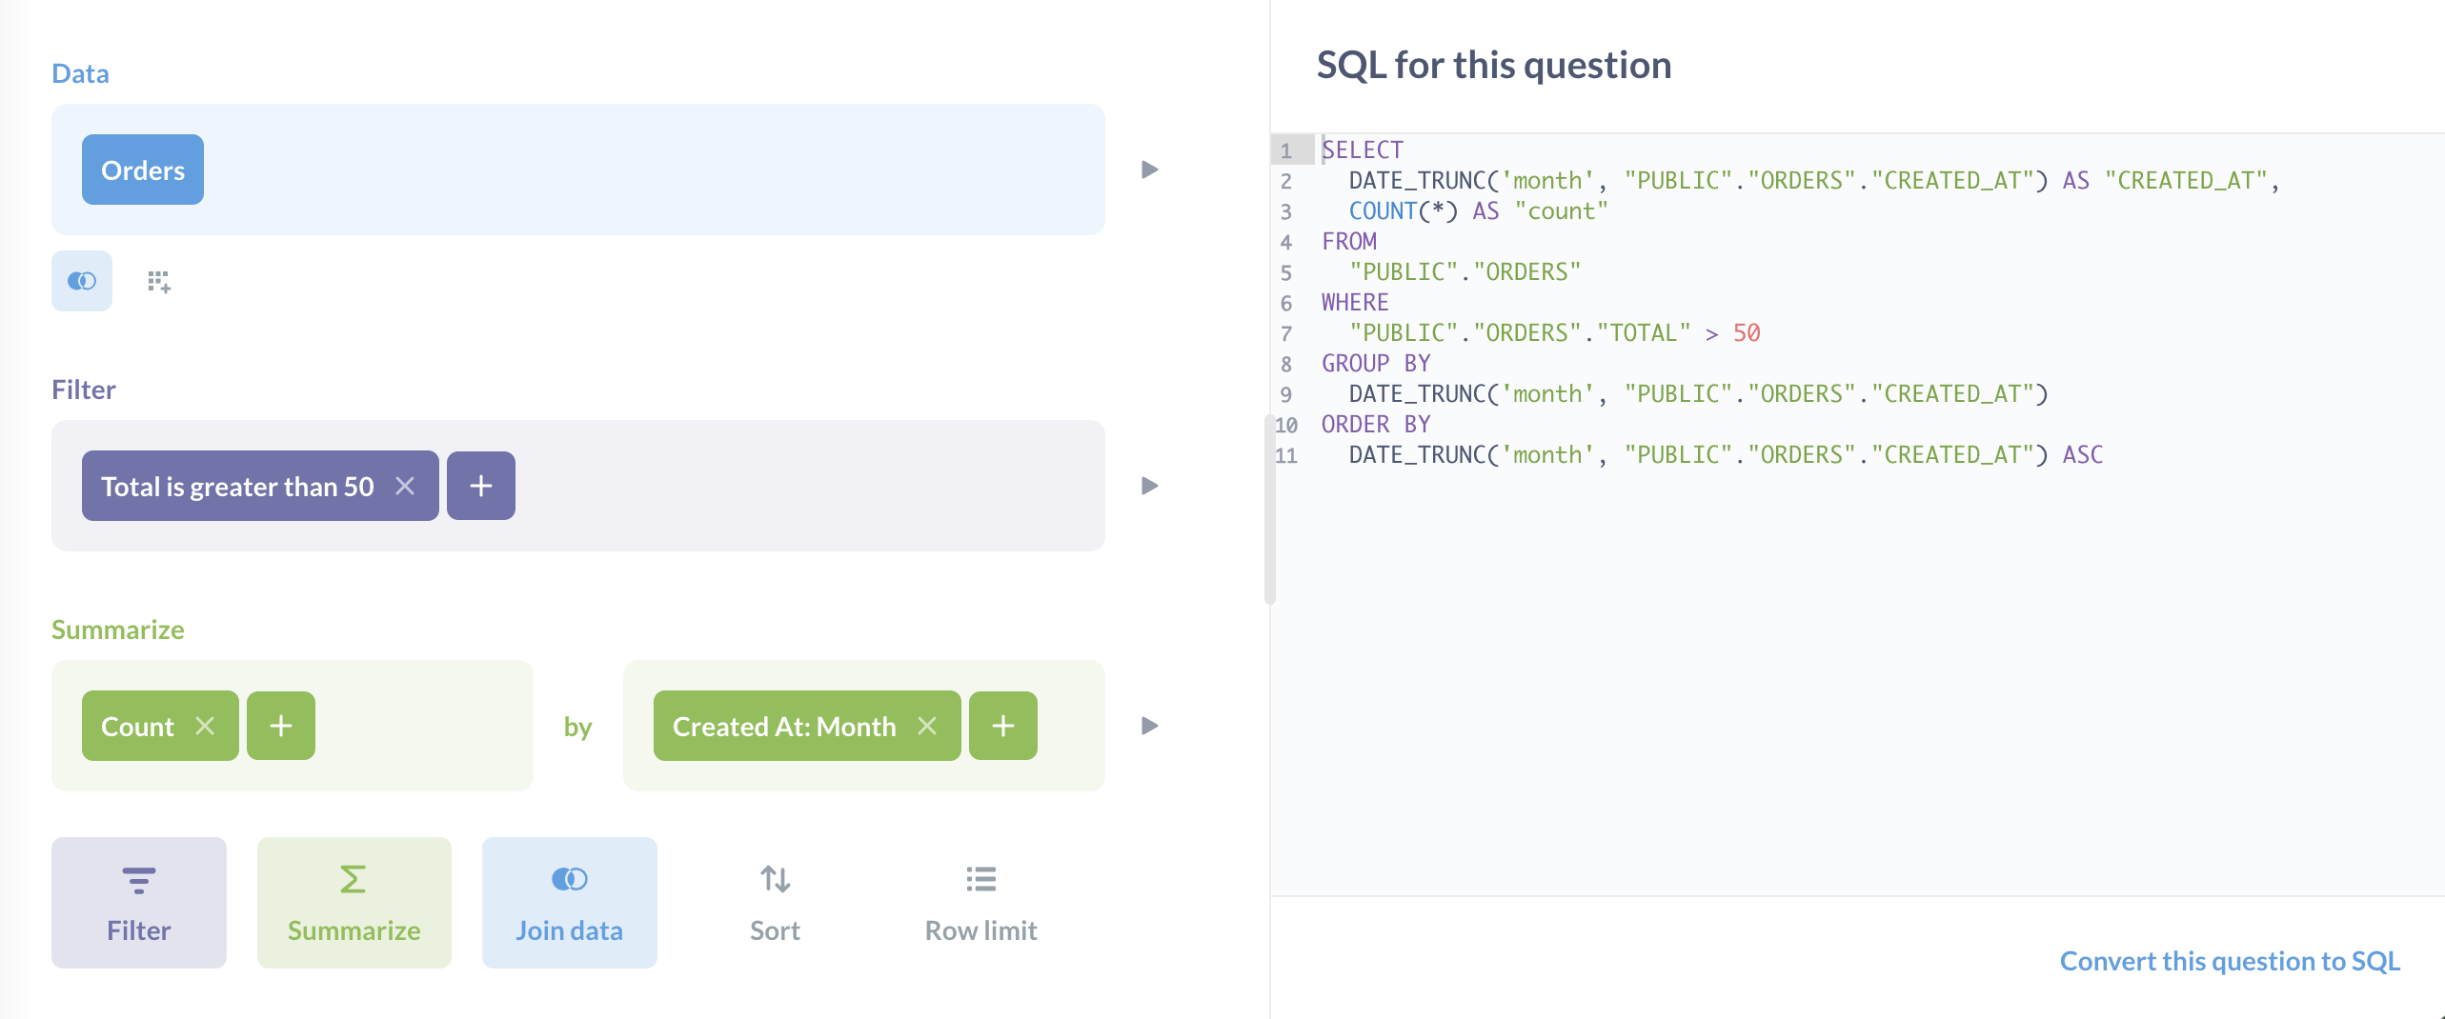Remove the Total is greater than 50 filter
Viewport: 2445px width, 1019px height.
404,486
